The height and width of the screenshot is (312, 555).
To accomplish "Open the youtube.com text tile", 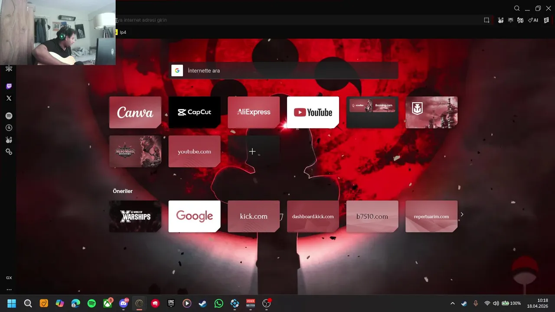I will click(x=194, y=151).
